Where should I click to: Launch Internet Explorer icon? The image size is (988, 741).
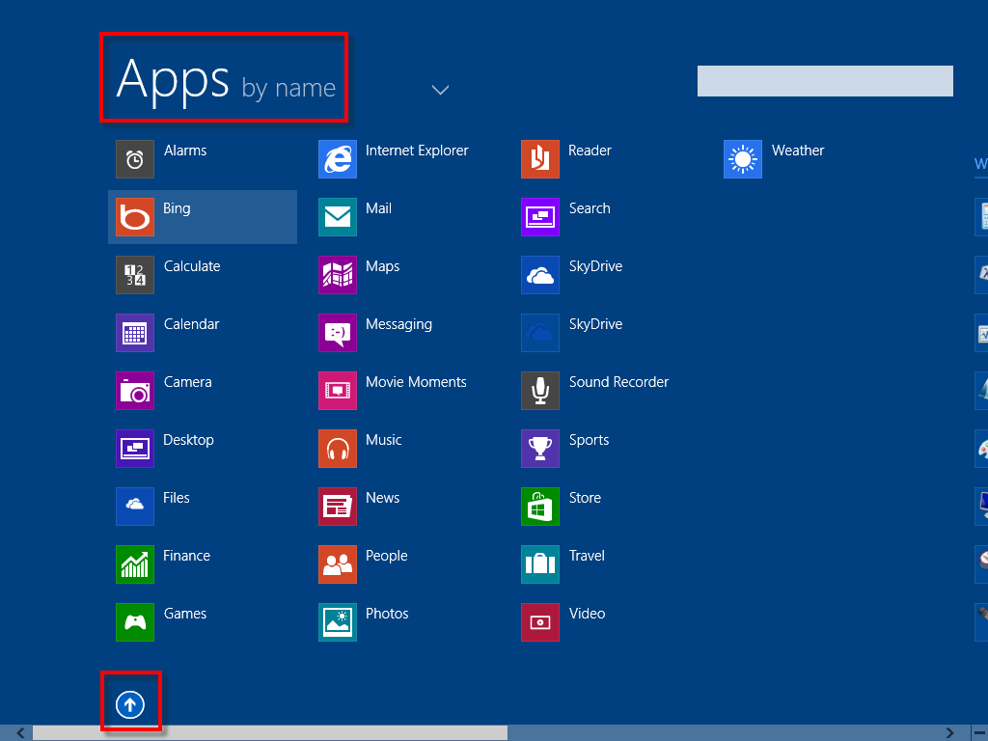coord(338,159)
